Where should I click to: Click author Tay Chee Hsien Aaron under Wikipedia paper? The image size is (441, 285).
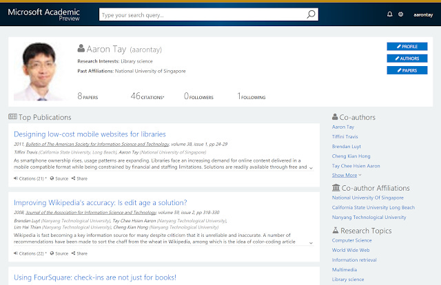(134, 221)
